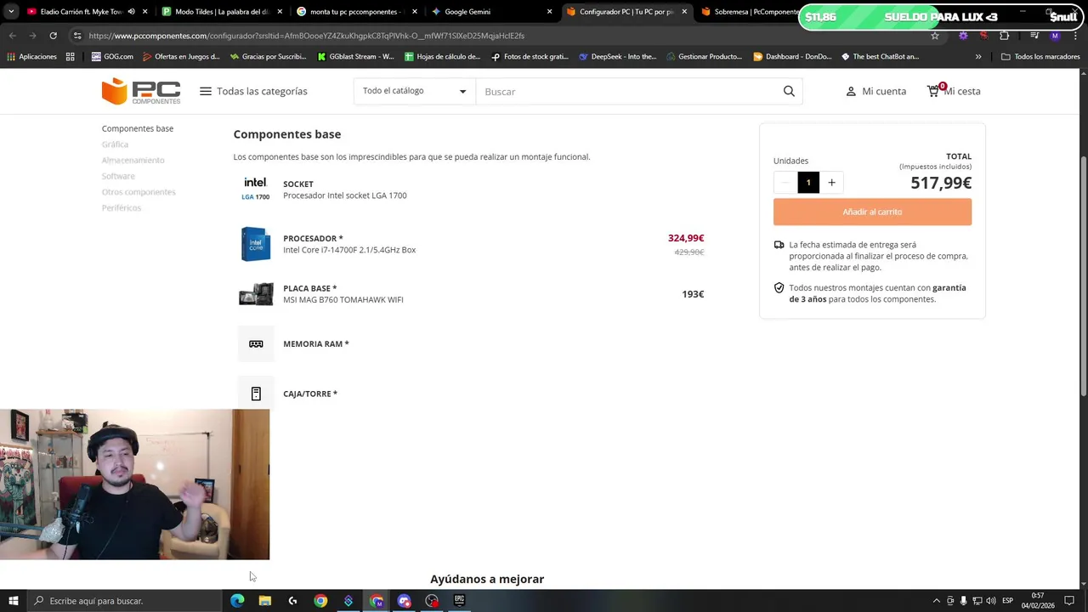
Task: Show more bookmarks with the chevron
Action: pos(978,57)
